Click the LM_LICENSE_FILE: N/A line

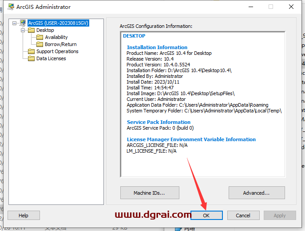[151, 151]
